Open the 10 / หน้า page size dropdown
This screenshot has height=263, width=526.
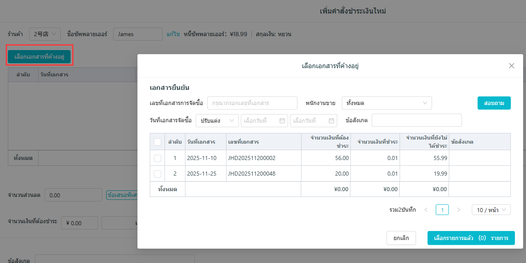pyautogui.click(x=491, y=210)
